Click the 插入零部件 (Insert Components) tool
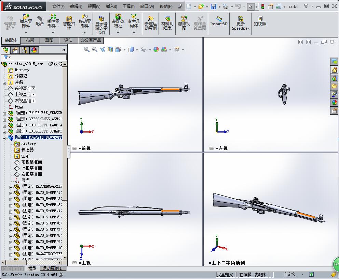The width and height of the screenshot is (339, 279). click(x=26, y=21)
